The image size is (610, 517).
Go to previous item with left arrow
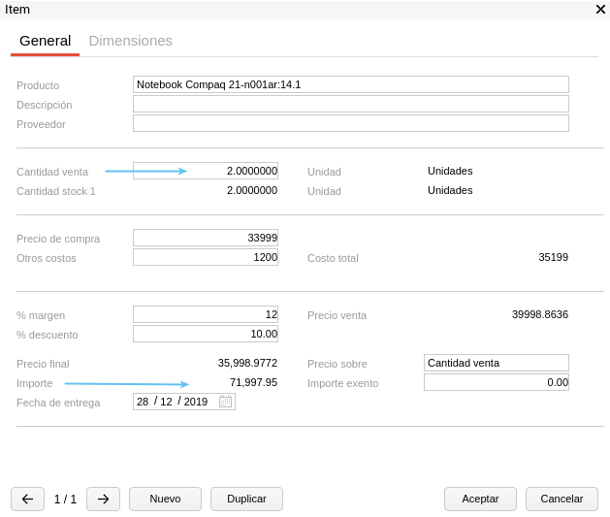coord(27,499)
